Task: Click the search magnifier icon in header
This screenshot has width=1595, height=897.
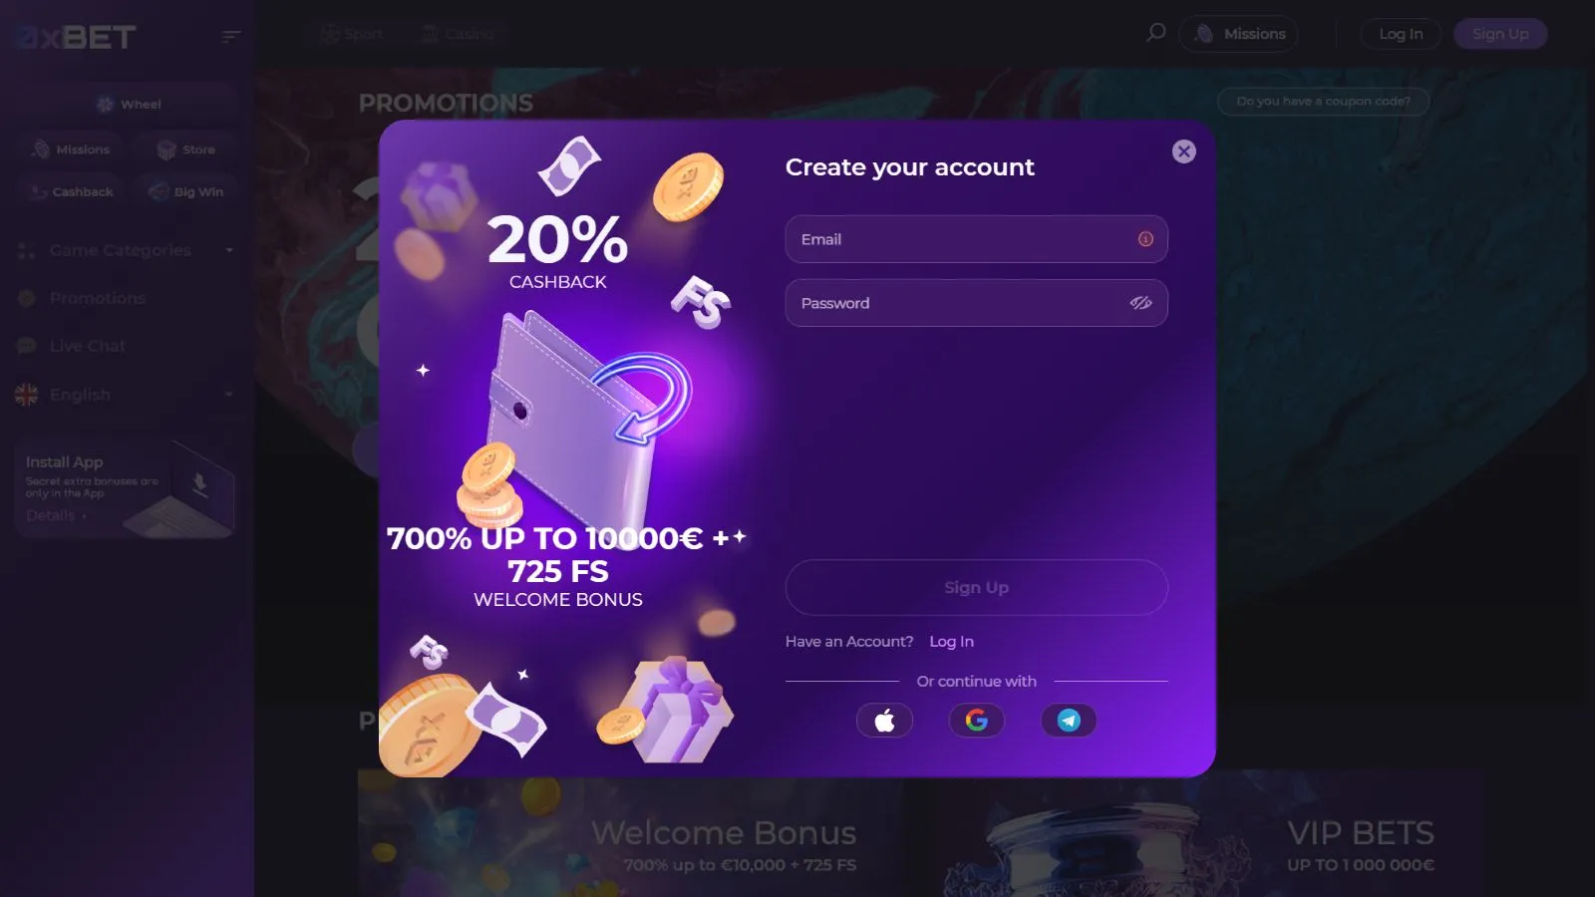Action: [x=1155, y=33]
